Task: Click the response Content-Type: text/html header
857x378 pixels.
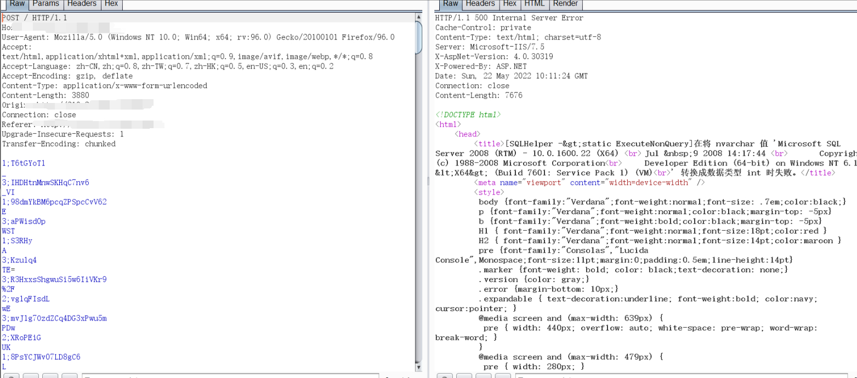Action: coord(518,37)
